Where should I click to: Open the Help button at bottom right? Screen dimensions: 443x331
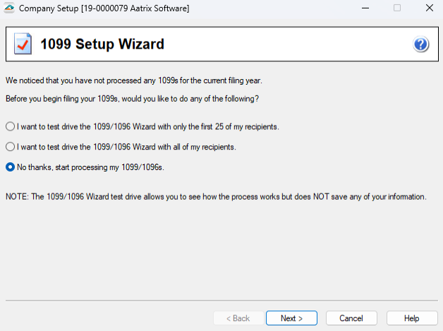(412, 318)
